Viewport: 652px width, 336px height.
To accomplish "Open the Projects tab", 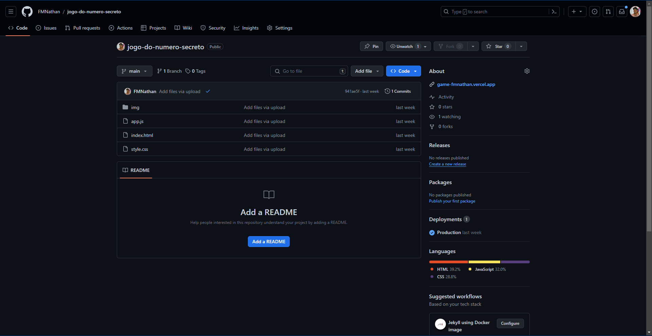I will click(x=153, y=28).
